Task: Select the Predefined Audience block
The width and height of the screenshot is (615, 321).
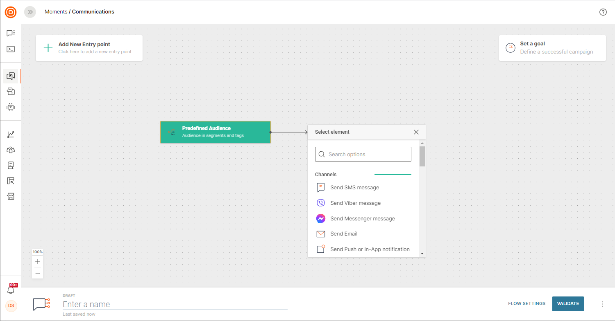Action: point(215,132)
